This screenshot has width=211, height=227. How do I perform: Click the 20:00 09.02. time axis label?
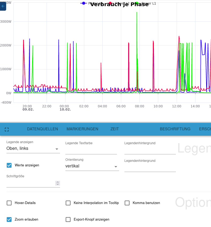point(28,108)
